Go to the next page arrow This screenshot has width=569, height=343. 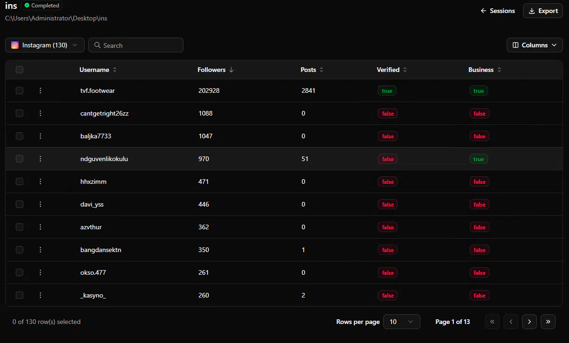[x=529, y=322]
